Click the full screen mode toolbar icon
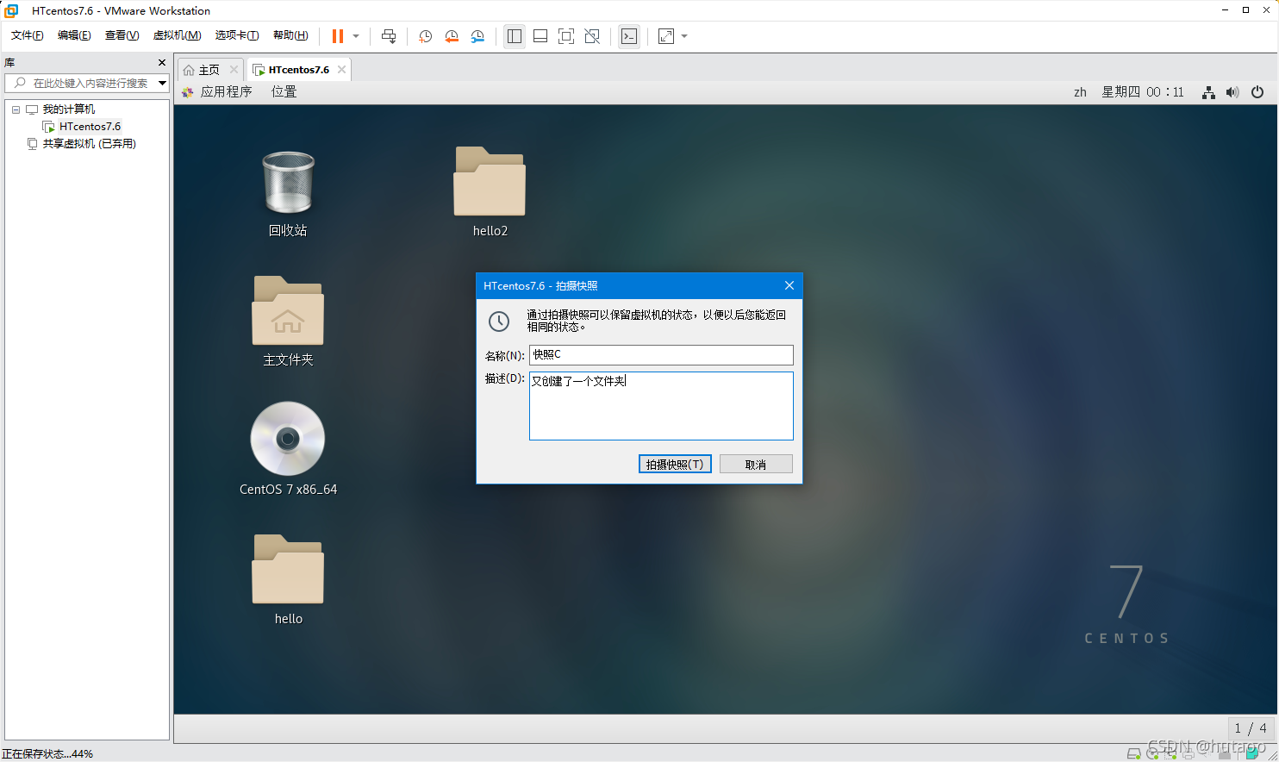The image size is (1279, 762). [x=566, y=36]
